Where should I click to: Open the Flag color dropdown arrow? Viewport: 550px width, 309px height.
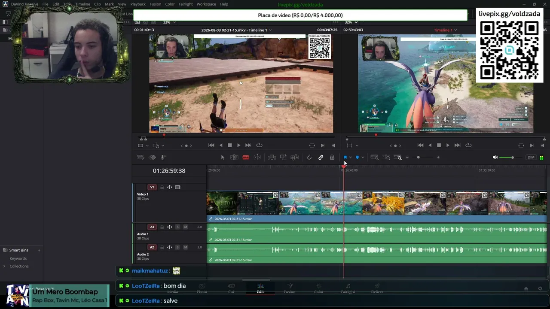(x=351, y=158)
